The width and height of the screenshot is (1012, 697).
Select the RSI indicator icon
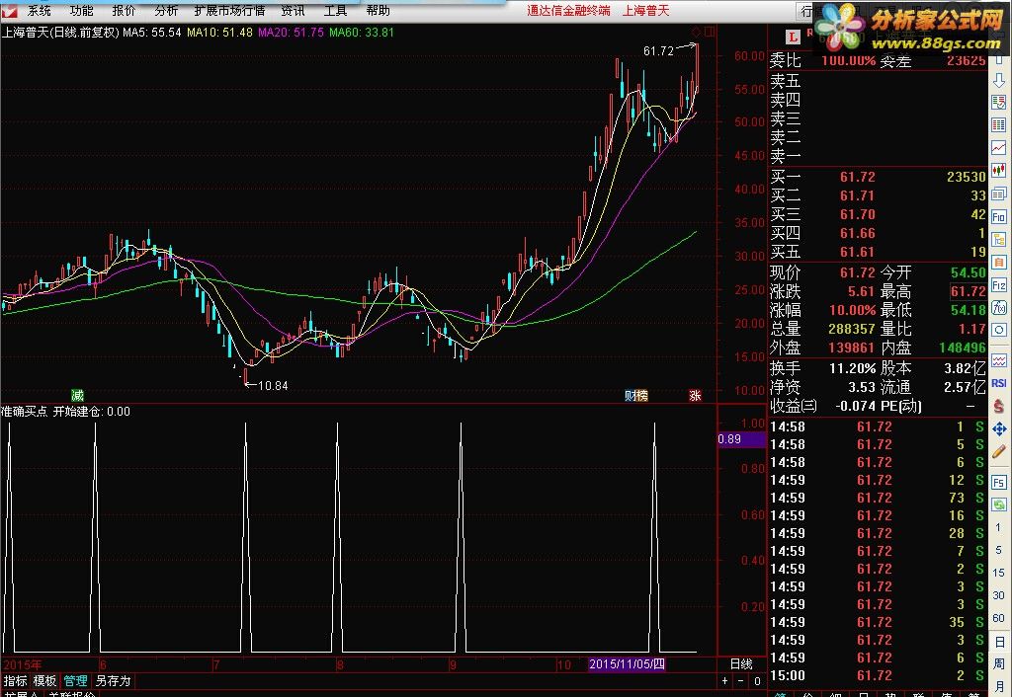pos(998,383)
